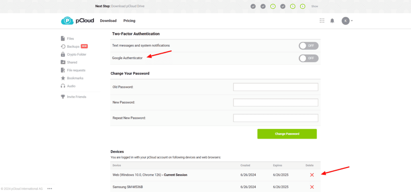The height and width of the screenshot is (192, 411).
Task: Open Invite Friends in the sidebar
Action: point(77,97)
